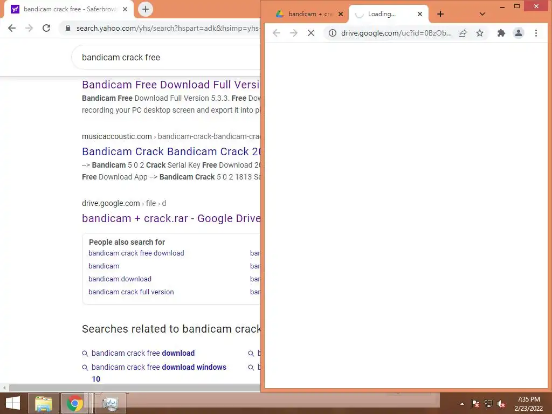Open 'bandicam + crack.rar - Google Drive' result
The height and width of the screenshot is (414, 552).
[171, 218]
